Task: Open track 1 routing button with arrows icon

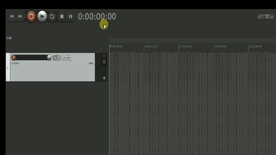Action: pyautogui.click(x=55, y=58)
